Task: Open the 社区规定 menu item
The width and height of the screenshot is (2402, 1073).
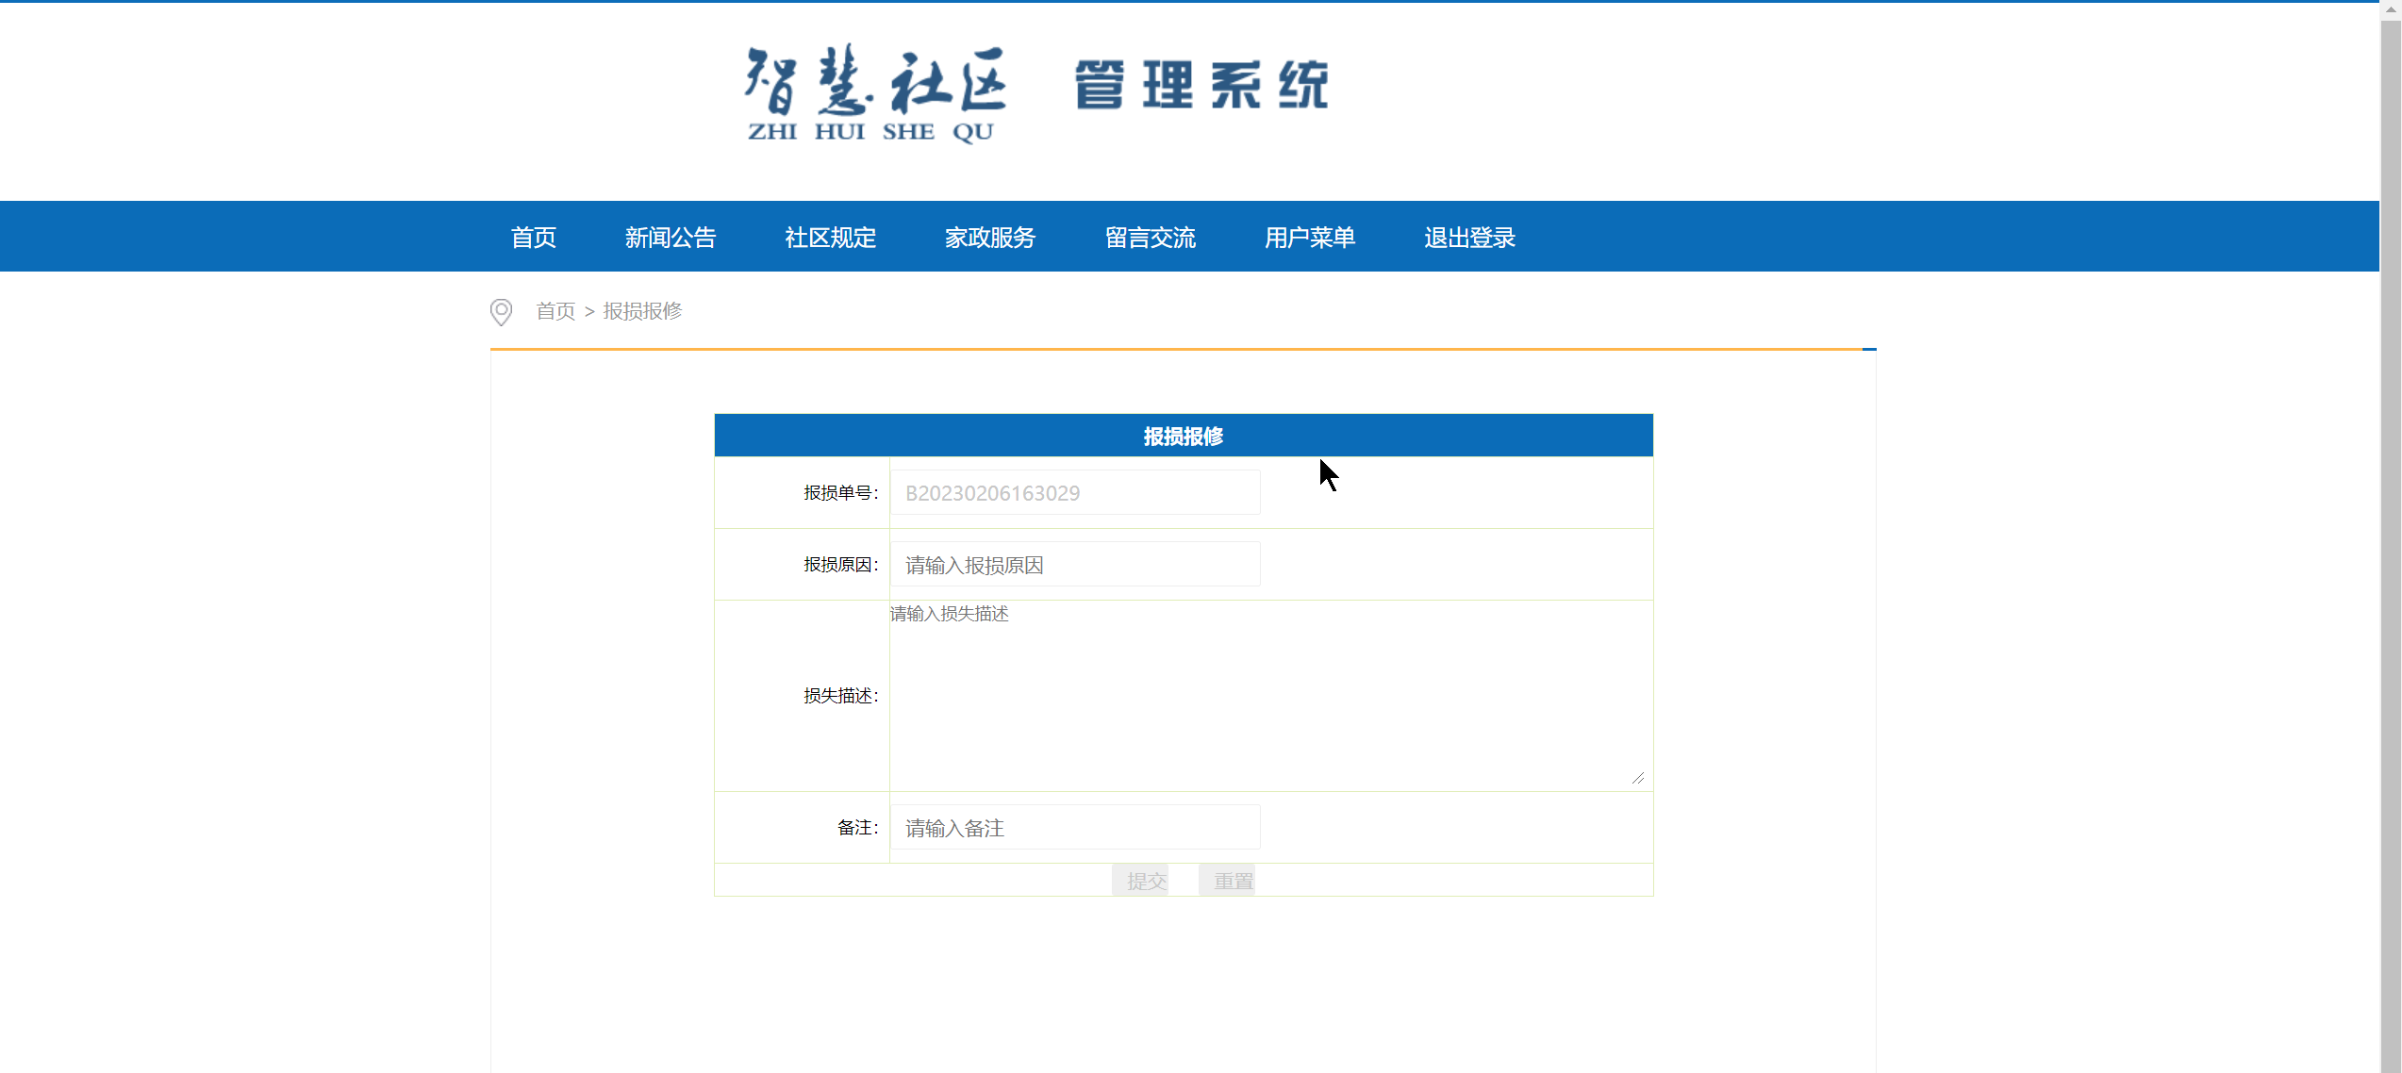Action: click(x=830, y=238)
